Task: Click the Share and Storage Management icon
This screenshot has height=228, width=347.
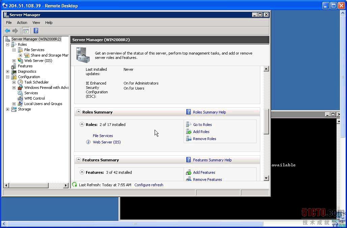Action: 27,55
